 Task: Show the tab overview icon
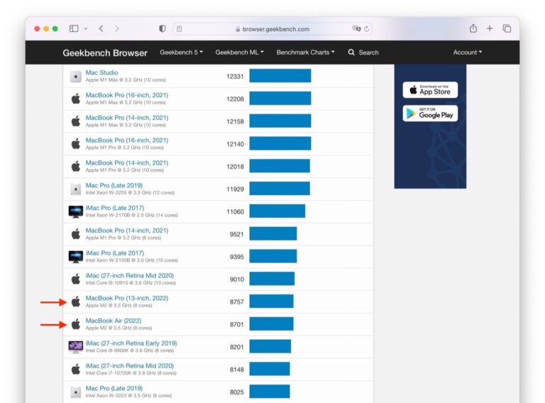point(507,28)
